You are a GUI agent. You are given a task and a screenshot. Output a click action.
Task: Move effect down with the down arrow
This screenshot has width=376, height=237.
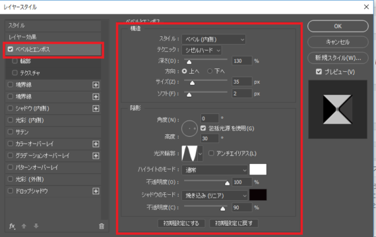click(36, 226)
